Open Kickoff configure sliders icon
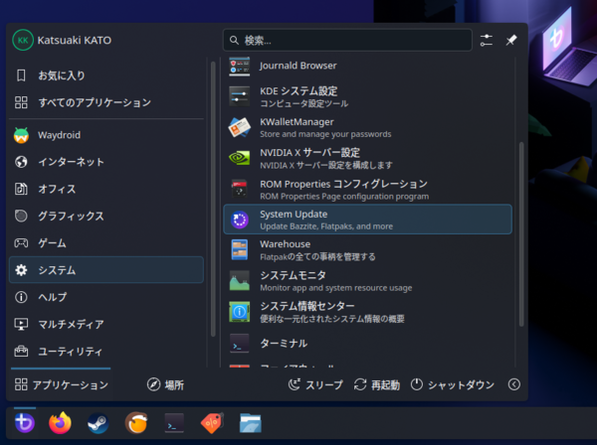This screenshot has height=445, width=597. tap(487, 40)
